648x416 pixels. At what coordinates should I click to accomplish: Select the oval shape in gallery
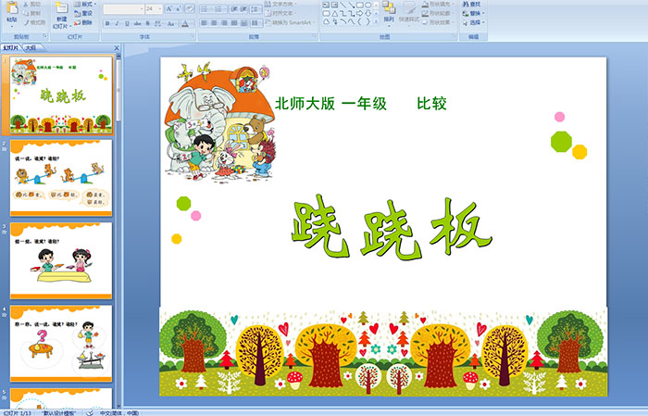(368, 5)
